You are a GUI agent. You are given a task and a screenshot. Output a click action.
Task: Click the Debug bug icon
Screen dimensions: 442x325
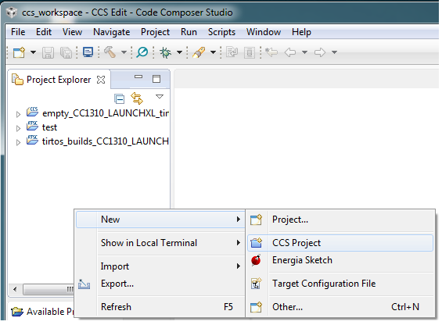(166, 52)
